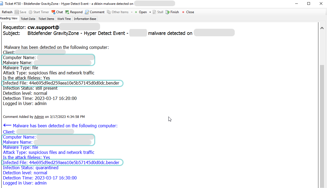Image resolution: width=327 pixels, height=188 pixels.
Task: Open the Ticket Items tab
Action: click(x=46, y=19)
